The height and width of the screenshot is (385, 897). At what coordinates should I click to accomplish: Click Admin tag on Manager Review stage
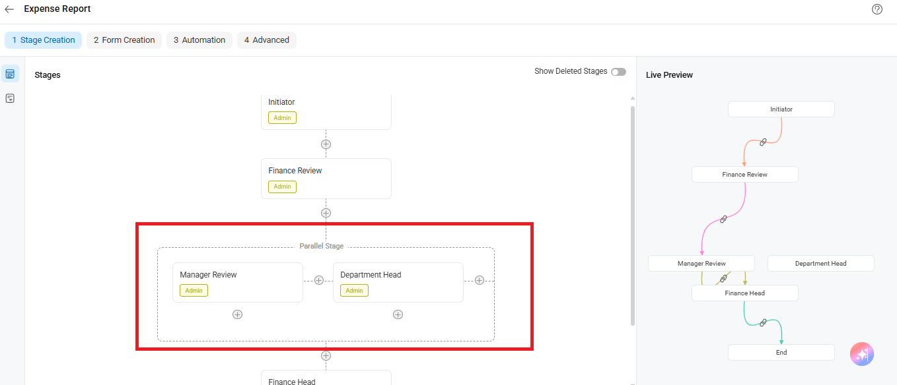[x=194, y=291]
